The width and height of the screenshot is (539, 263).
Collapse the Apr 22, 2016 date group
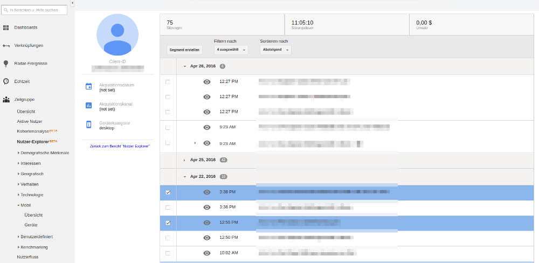pos(184,177)
